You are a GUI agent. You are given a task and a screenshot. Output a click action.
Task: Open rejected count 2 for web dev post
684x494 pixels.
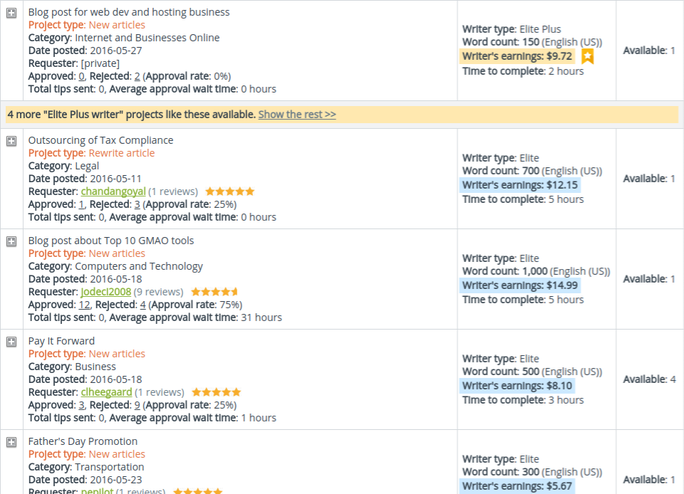coord(137,76)
